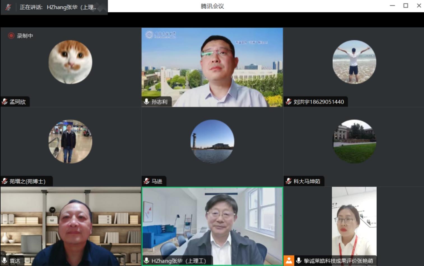424x266 pixels.
Task: Click muted mic icon beside 刘洪宇18629051440
Action: [289, 102]
